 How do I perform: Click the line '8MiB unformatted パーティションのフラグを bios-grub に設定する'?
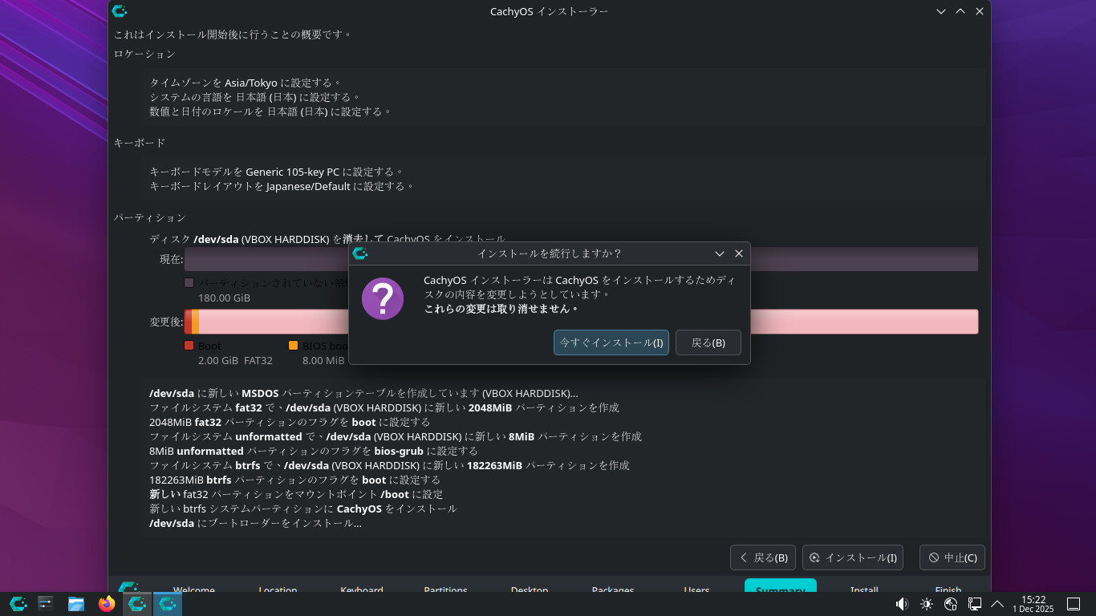(314, 451)
